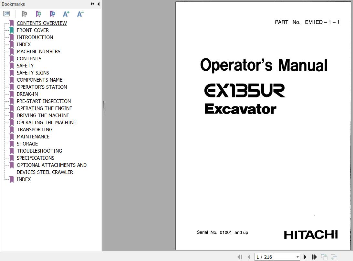Click the bookmark icon beside FRONT COVER
Image resolution: width=353 pixels, height=261 pixels.
pyautogui.click(x=12, y=30)
